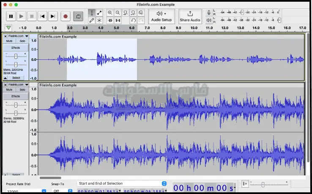Click the Record button
Screen dimensions: 312x194
[66, 17]
